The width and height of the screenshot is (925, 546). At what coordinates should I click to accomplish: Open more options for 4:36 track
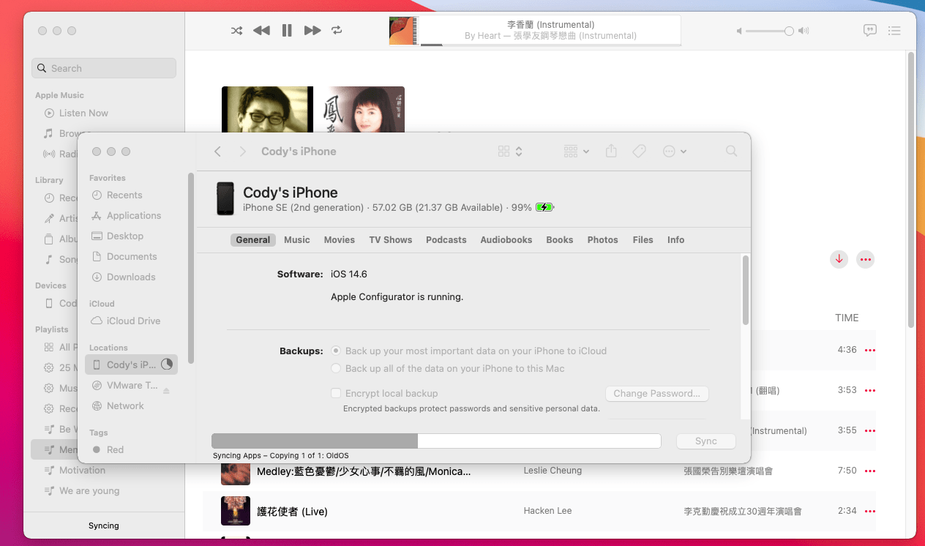(x=870, y=351)
